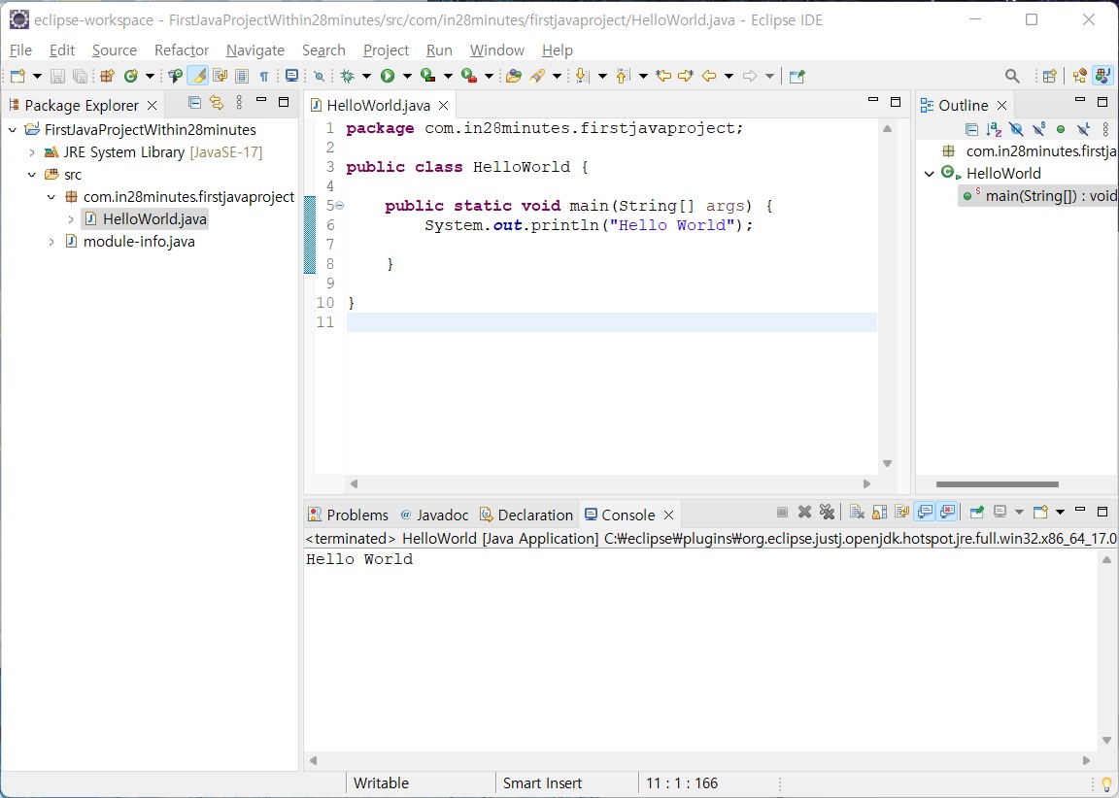Open the Run button dropdown arrow
Viewport: 1119px width, 798px height.
coord(408,76)
